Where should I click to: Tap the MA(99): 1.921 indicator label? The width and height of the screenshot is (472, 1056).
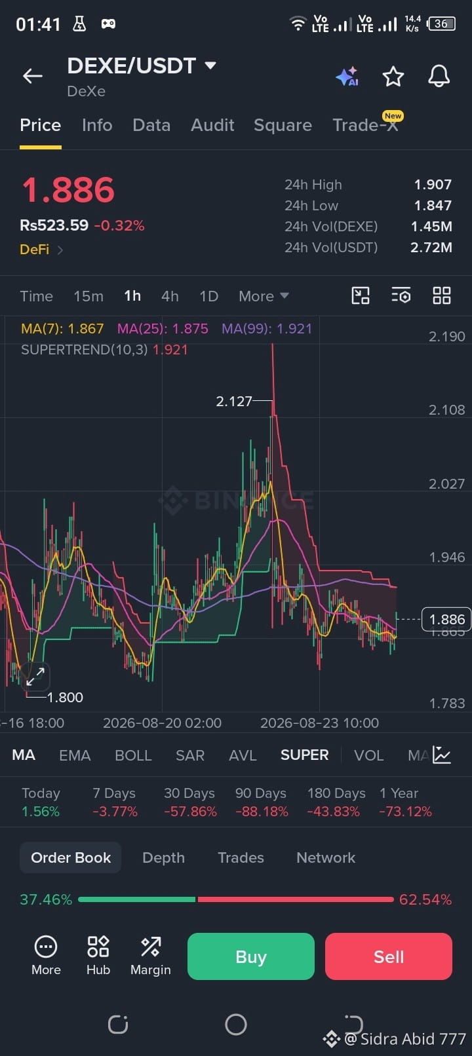point(267,329)
